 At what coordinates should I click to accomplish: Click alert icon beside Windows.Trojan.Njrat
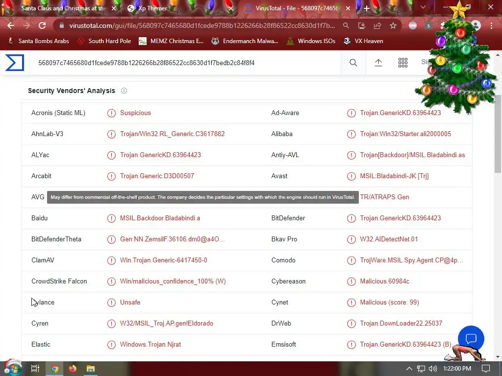(x=111, y=345)
